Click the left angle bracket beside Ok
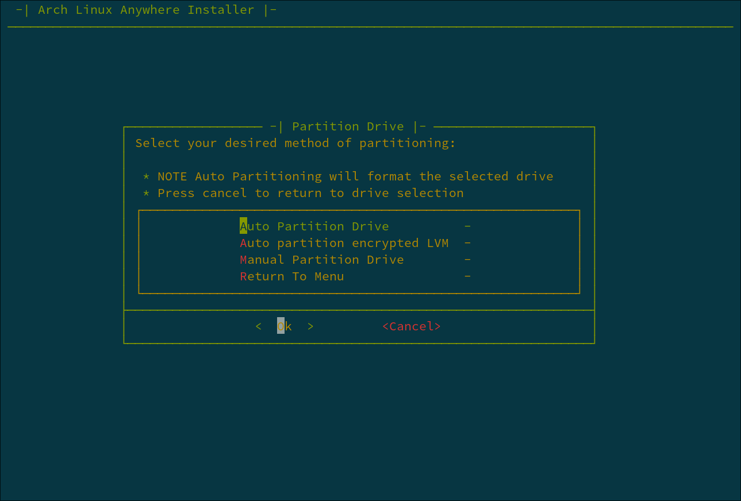Viewport: 741px width, 501px height. [x=258, y=326]
